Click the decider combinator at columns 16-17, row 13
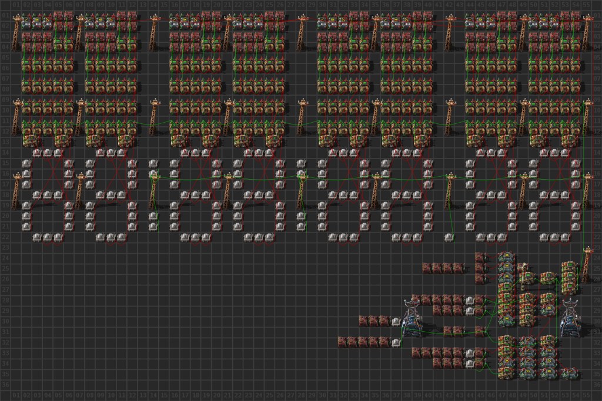The height and width of the screenshot is (401, 602). coord(179,141)
